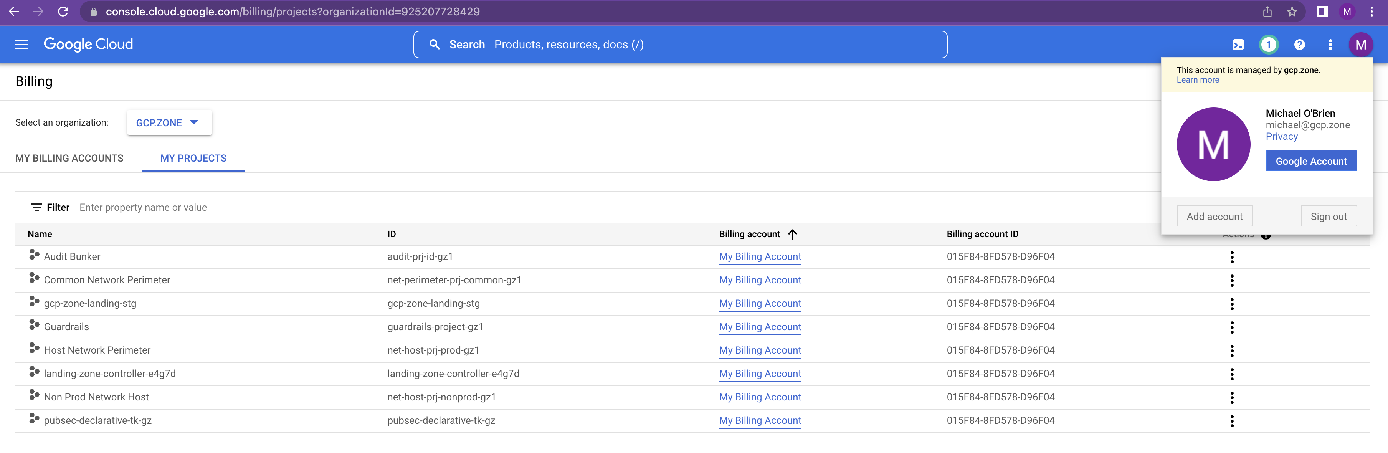This screenshot has height=453, width=1388.
Task: Click the project ID net-perimeter-prj-common-gz1
Action: point(454,280)
